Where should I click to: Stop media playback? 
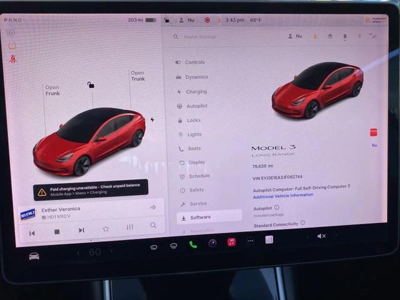pyautogui.click(x=57, y=232)
